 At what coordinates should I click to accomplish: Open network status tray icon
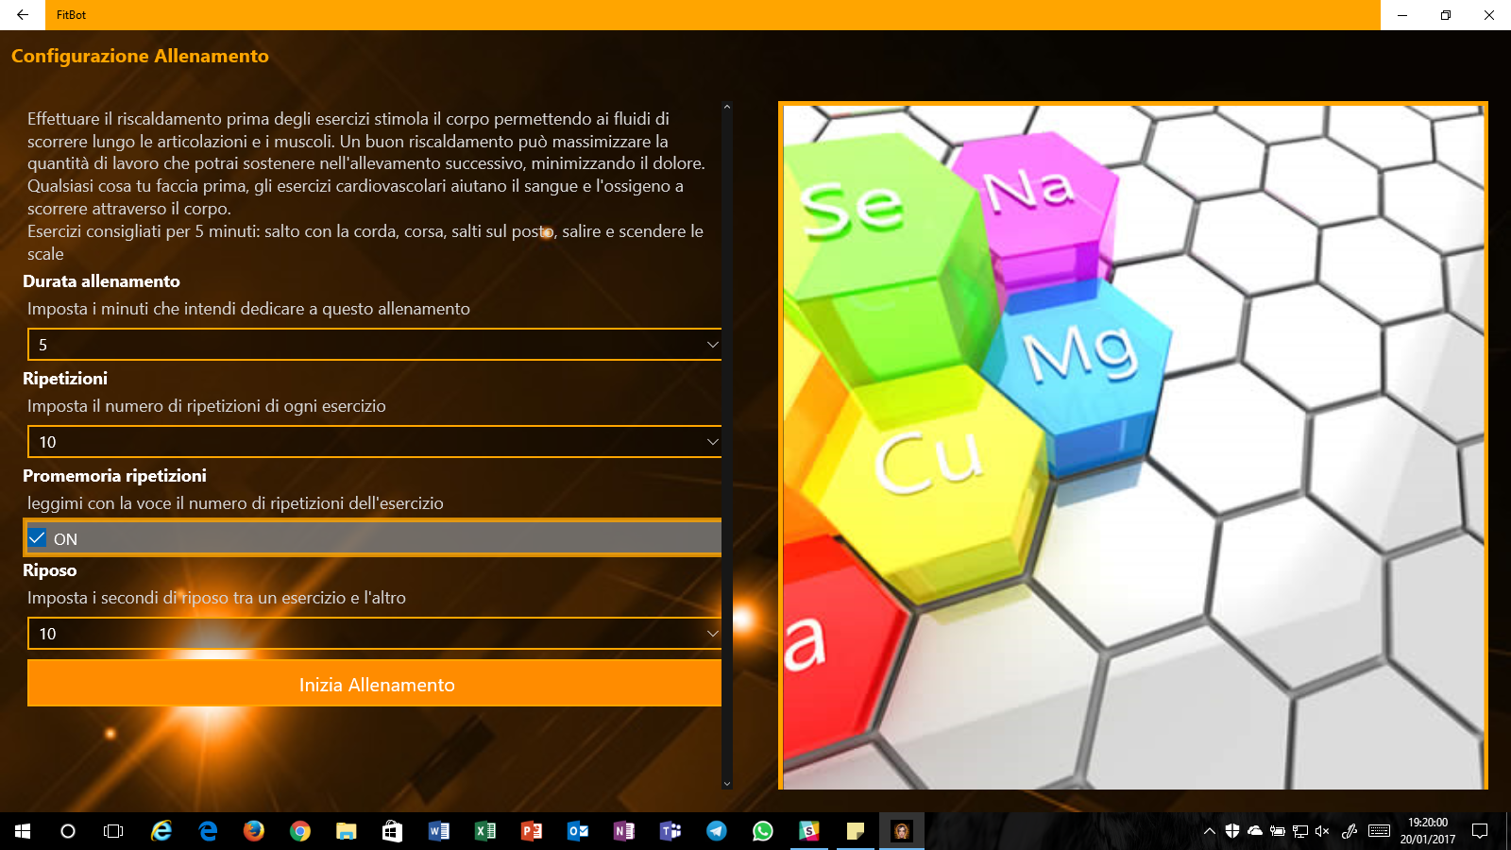click(x=1300, y=831)
